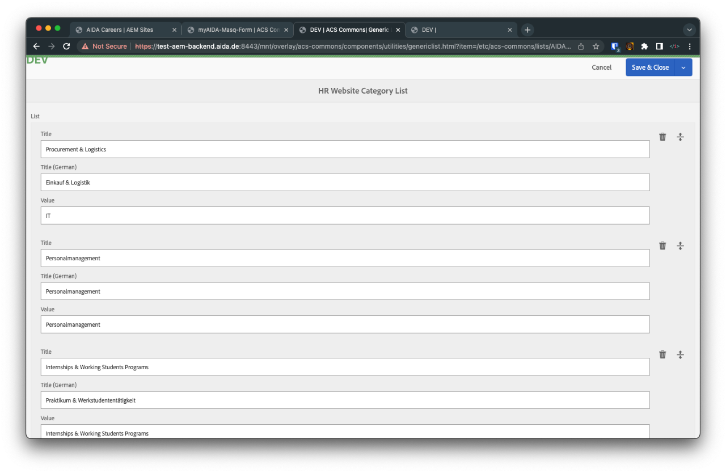Click inside the Value field containing IT
This screenshot has width=726, height=473.
[344, 215]
